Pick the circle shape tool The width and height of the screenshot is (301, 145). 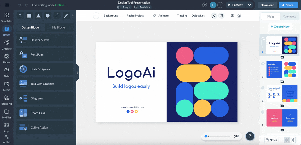(x=48, y=16)
